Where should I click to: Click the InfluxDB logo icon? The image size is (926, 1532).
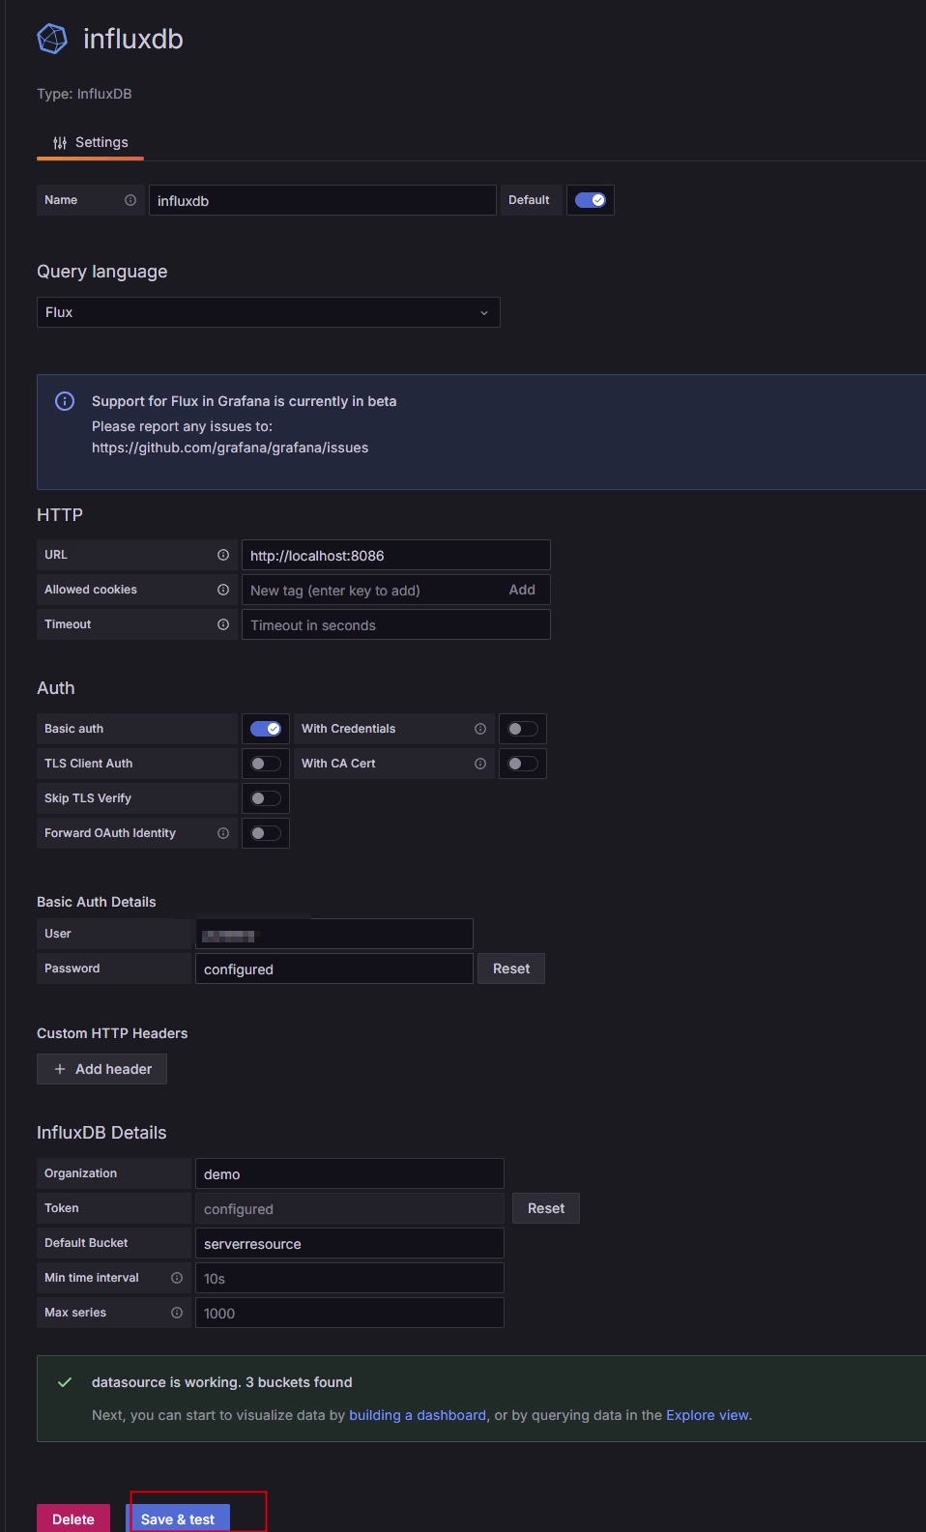tap(52, 39)
